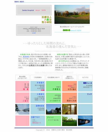Open the 医療相談室 consultation tile
The width and height of the screenshot is (108, 135).
(x=38, y=109)
